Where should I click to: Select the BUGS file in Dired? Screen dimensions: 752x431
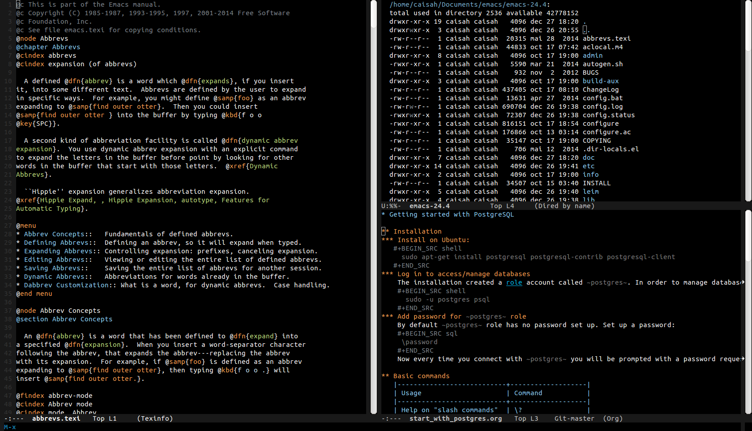tap(591, 73)
